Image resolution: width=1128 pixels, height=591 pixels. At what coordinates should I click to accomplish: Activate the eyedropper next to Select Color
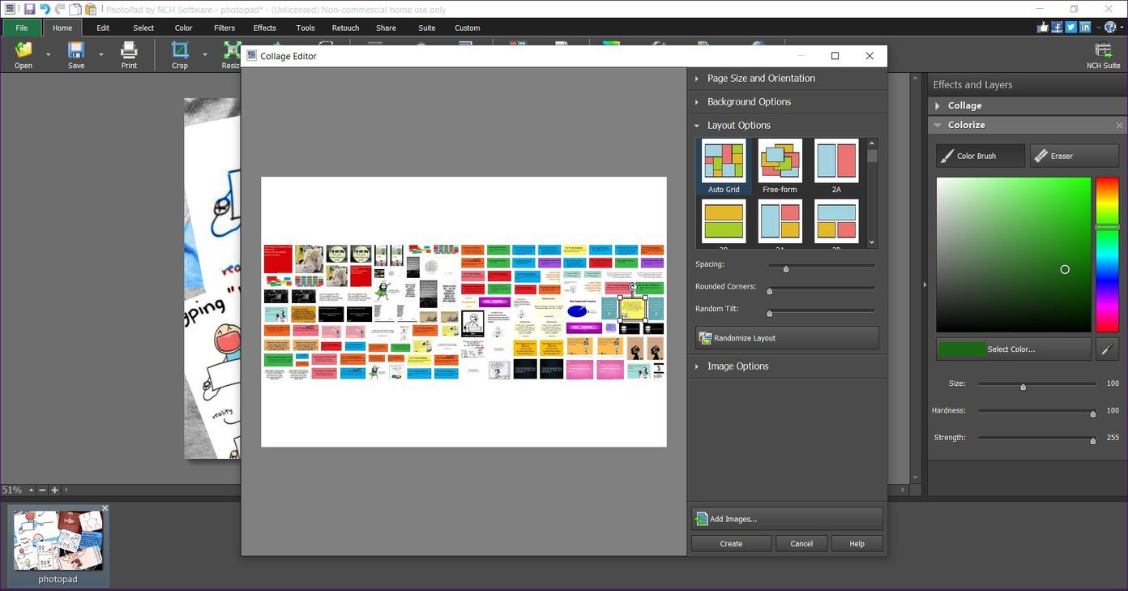pyautogui.click(x=1107, y=349)
